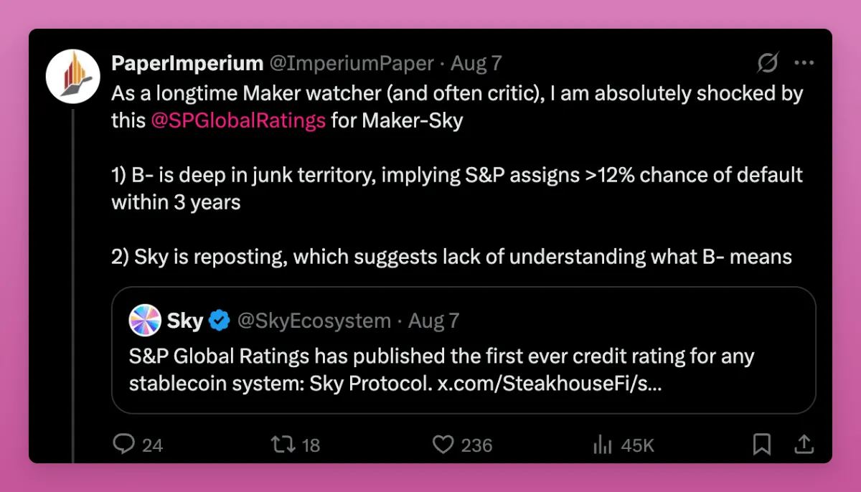
Task: Click the Aug 7 timestamp on main tweet
Action: pyautogui.click(x=476, y=64)
